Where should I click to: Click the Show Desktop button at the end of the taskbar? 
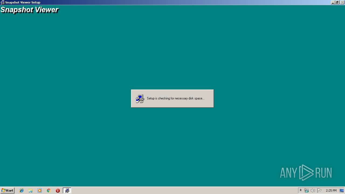(342, 190)
